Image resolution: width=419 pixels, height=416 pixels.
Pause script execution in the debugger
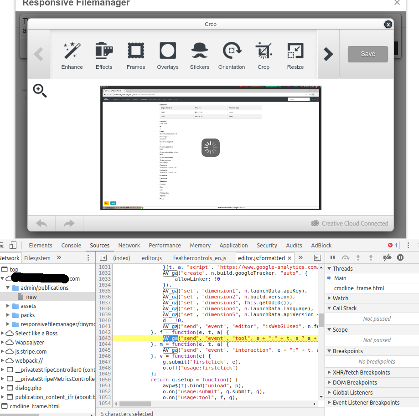pyautogui.click(x=332, y=257)
